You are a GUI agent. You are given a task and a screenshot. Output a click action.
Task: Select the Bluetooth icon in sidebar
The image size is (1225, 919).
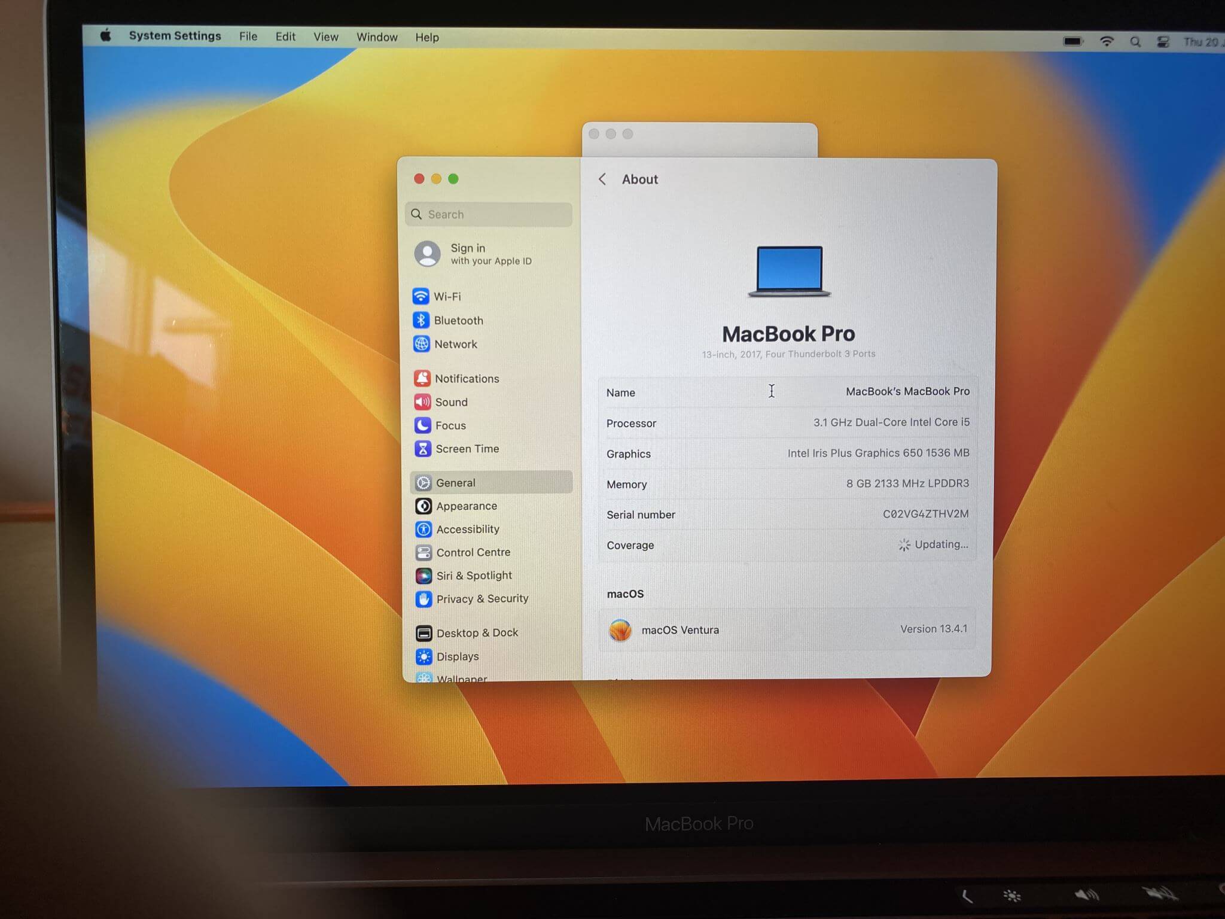click(x=420, y=320)
